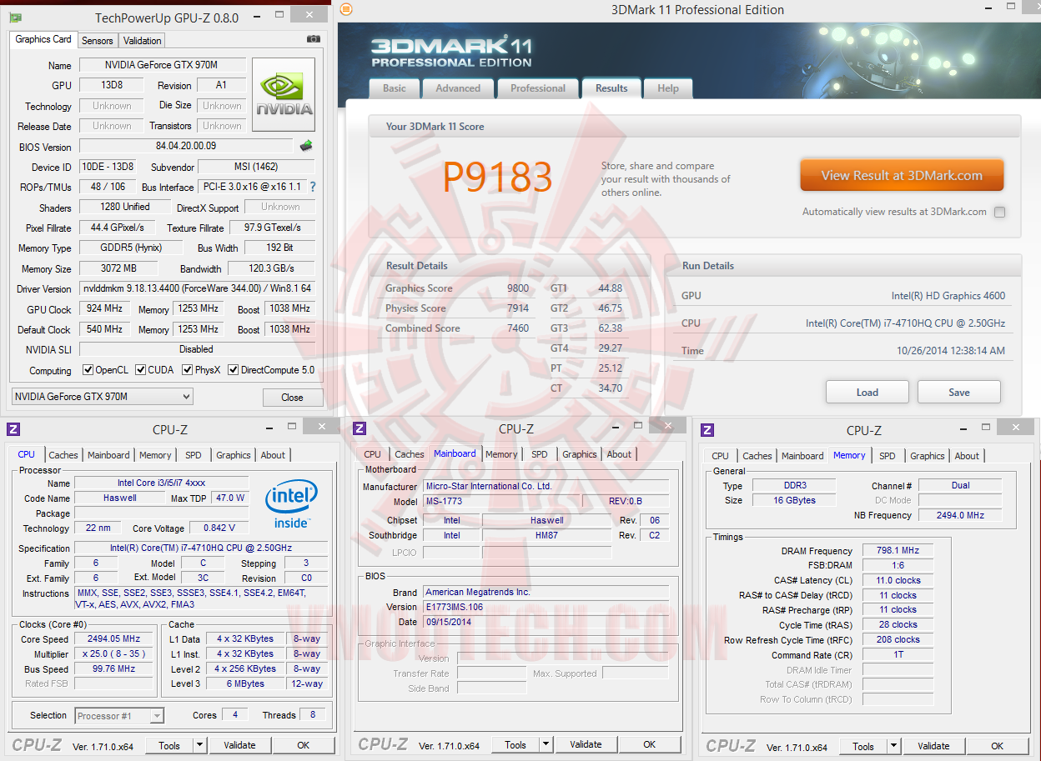This screenshot has height=761, width=1041.
Task: Click the GT3 62.38 result value
Action: click(610, 328)
